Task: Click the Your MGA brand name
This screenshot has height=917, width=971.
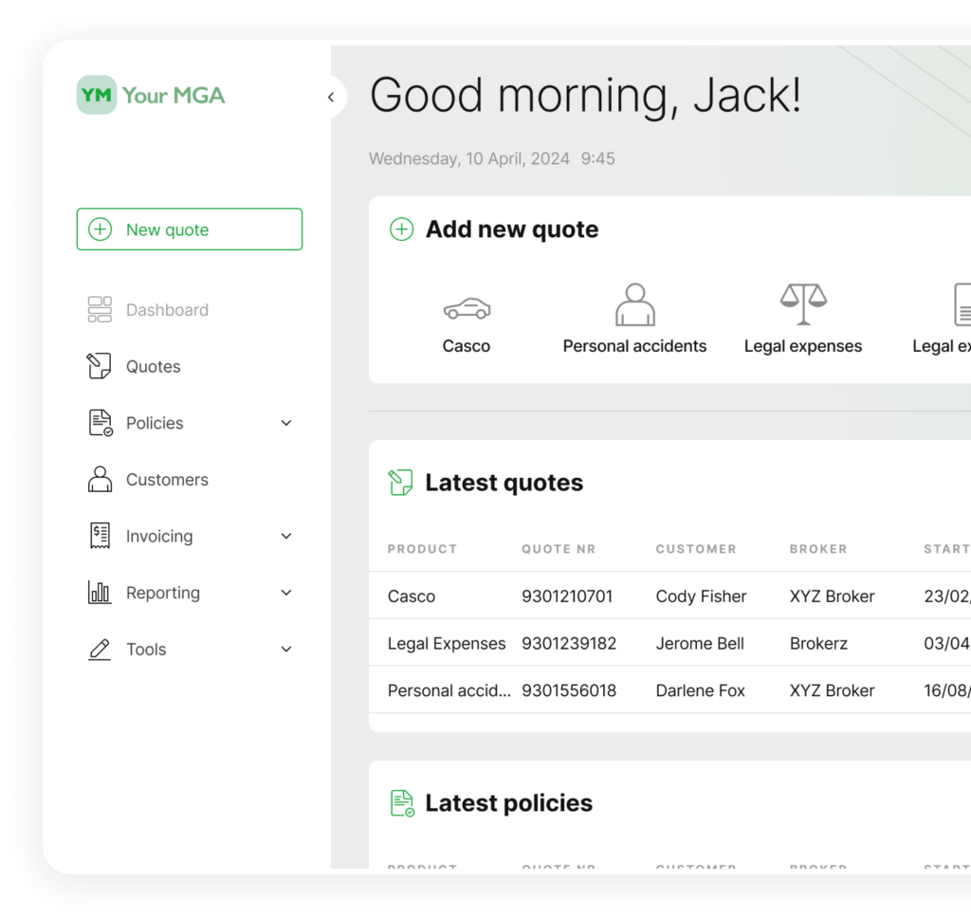Action: pos(174,96)
